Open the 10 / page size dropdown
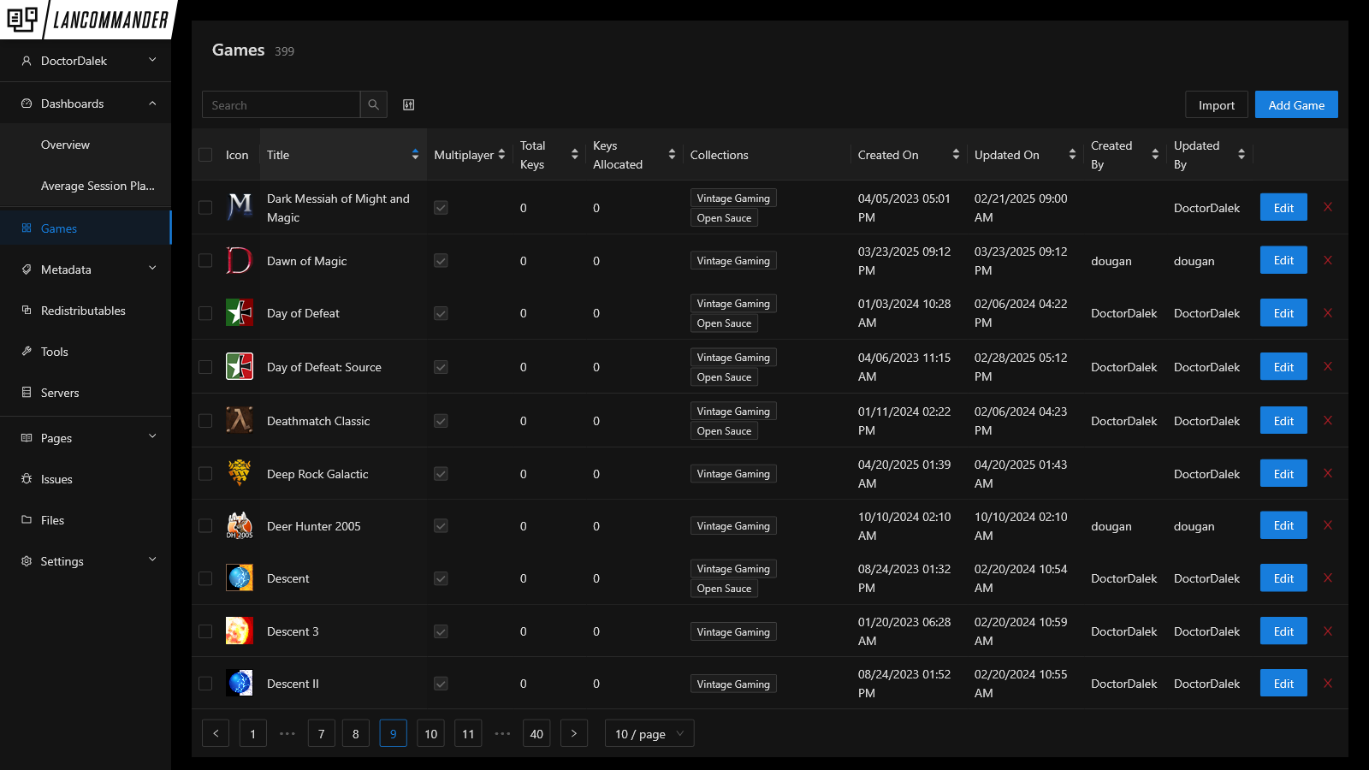The image size is (1369, 770). point(649,733)
